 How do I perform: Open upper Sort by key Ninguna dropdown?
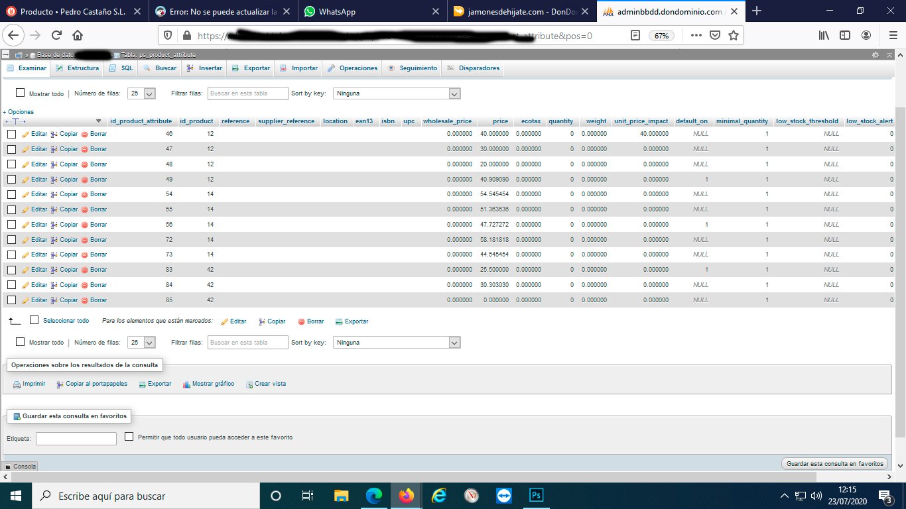pos(397,94)
